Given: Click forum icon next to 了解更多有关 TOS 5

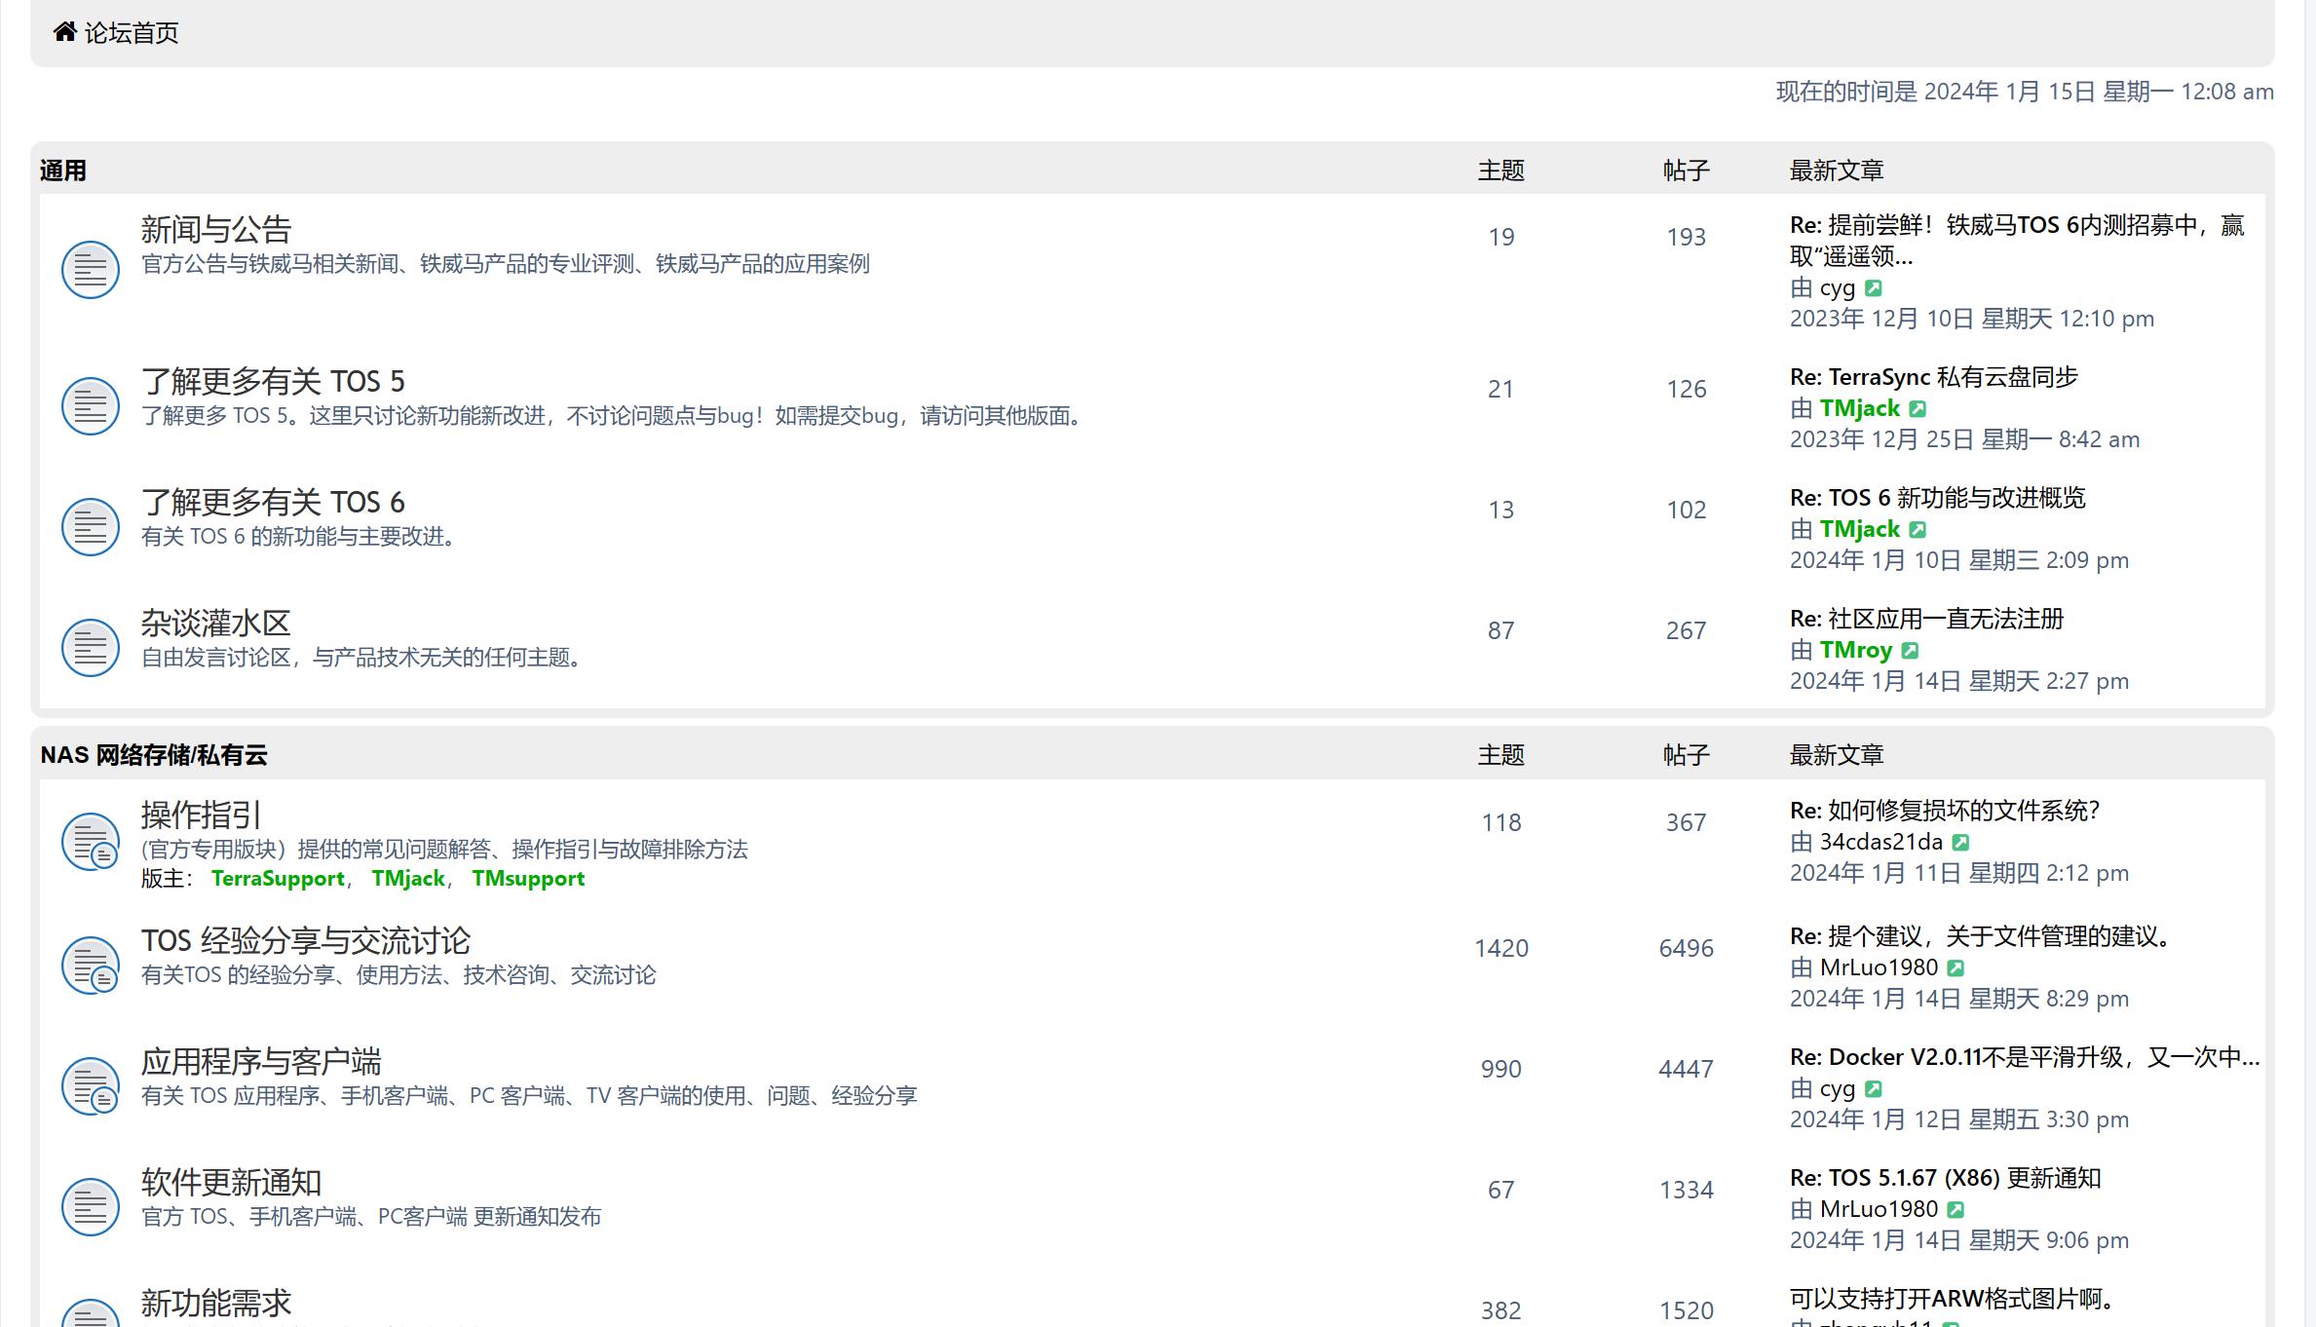Looking at the screenshot, I should 91,405.
